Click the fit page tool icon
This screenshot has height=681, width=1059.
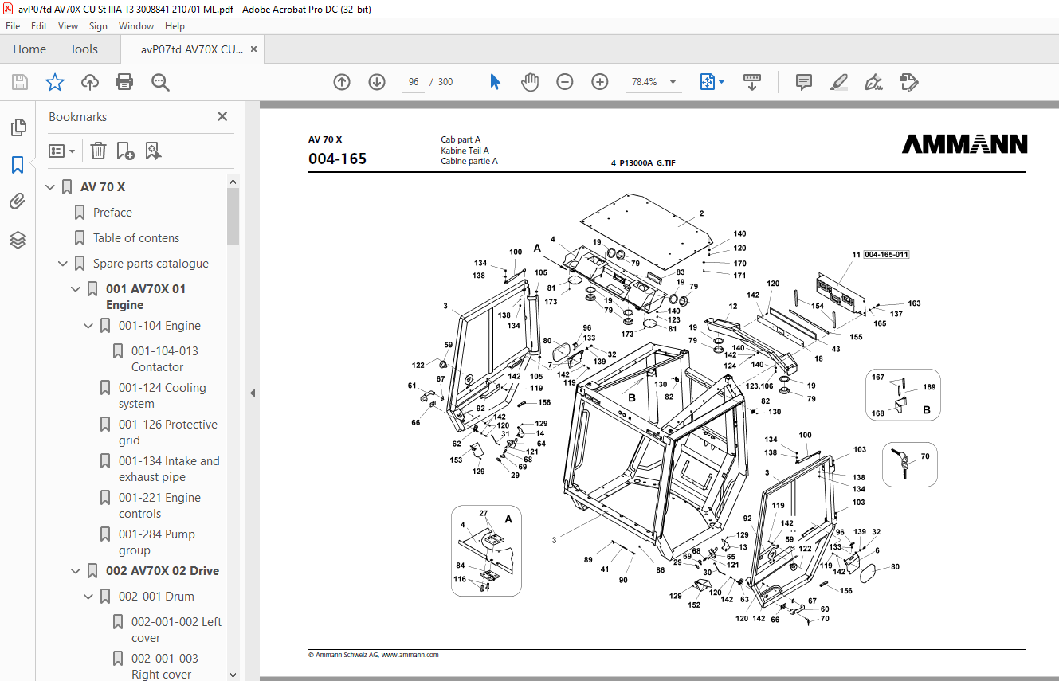coord(707,82)
